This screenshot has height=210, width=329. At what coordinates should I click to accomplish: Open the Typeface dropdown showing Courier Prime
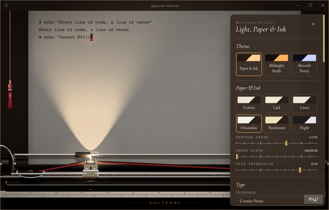tap(277, 201)
